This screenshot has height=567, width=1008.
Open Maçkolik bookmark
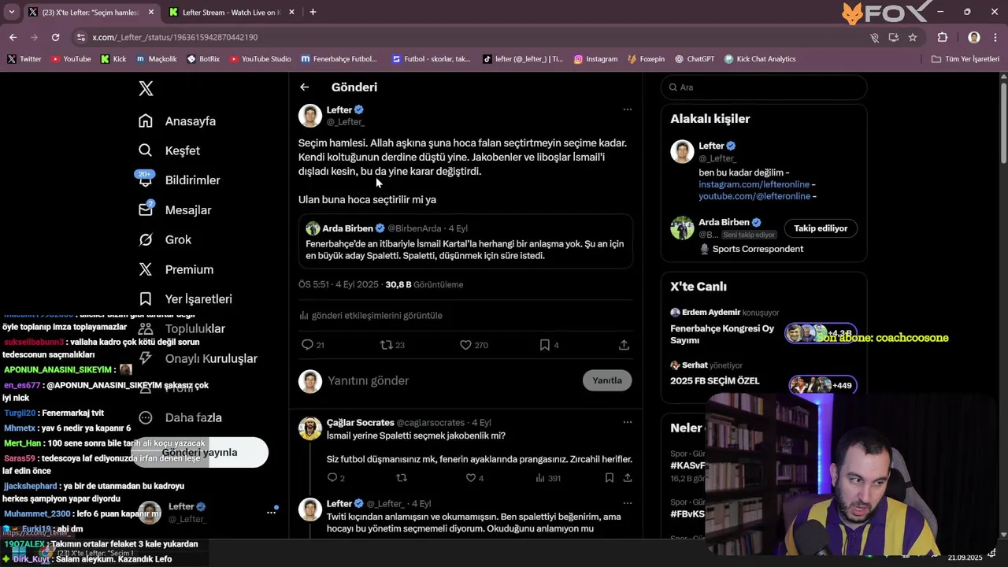pyautogui.click(x=157, y=59)
